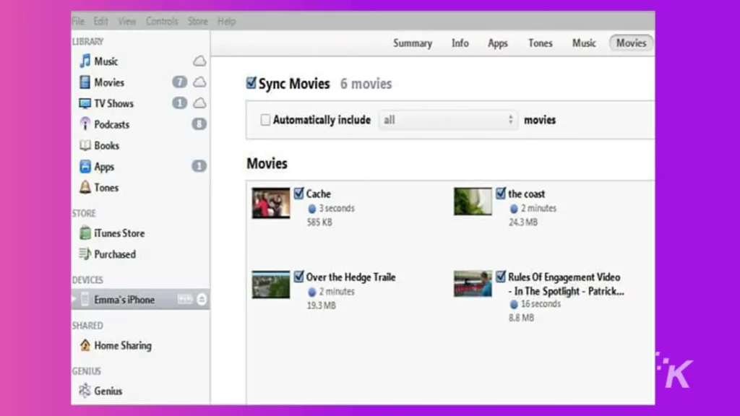Uncheck Rules Of Engagement Video checkbox
The image size is (740, 416).
[x=501, y=277]
